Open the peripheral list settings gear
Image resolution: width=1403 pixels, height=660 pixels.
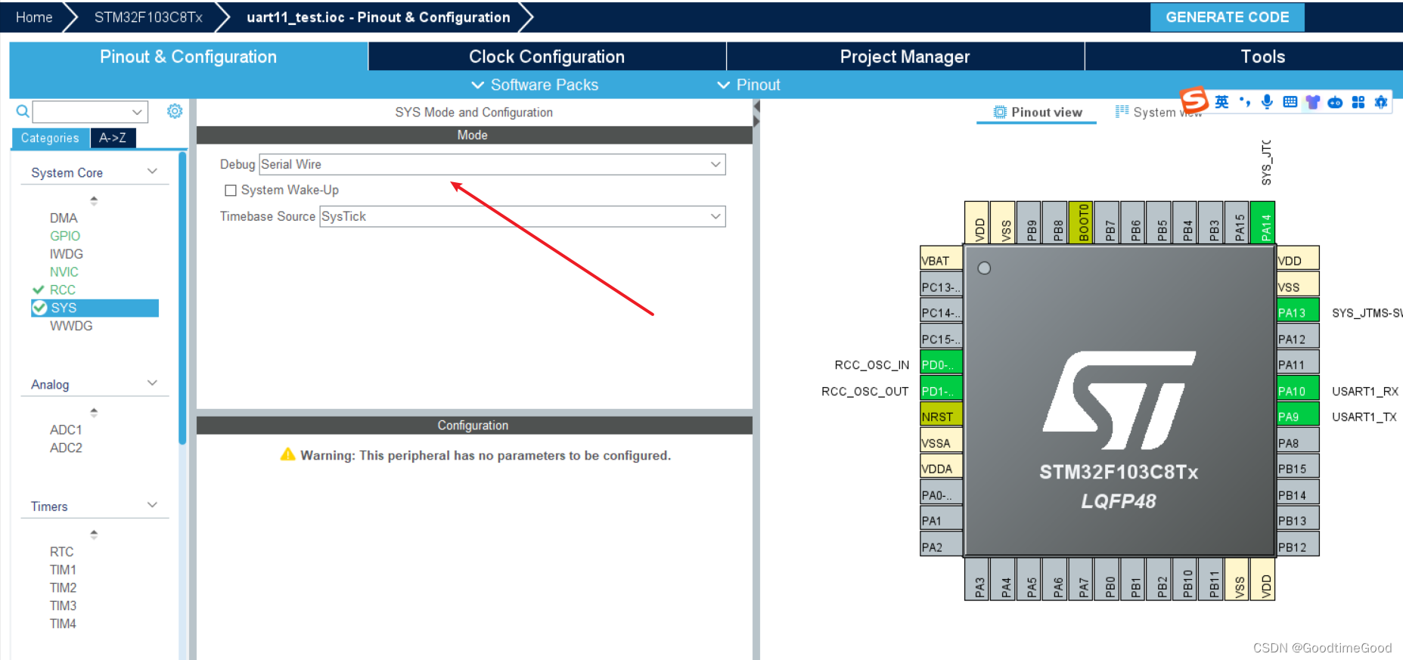175,111
